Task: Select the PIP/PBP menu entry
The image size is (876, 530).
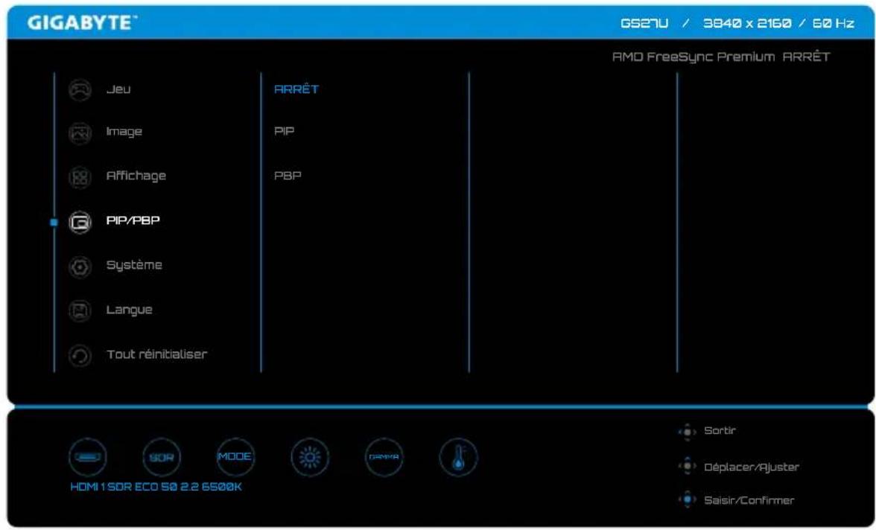Action: pos(133,220)
